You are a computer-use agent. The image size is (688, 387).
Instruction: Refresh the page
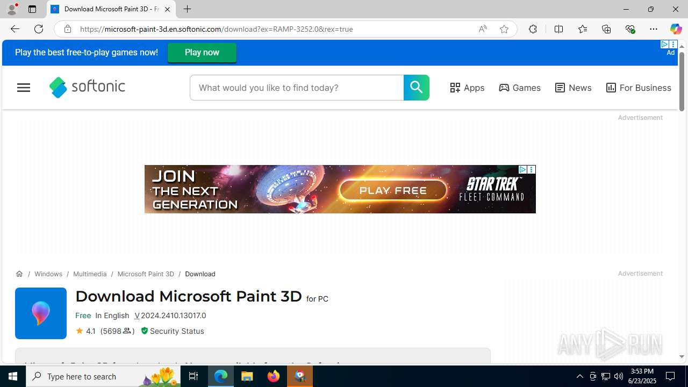pyautogui.click(x=39, y=29)
